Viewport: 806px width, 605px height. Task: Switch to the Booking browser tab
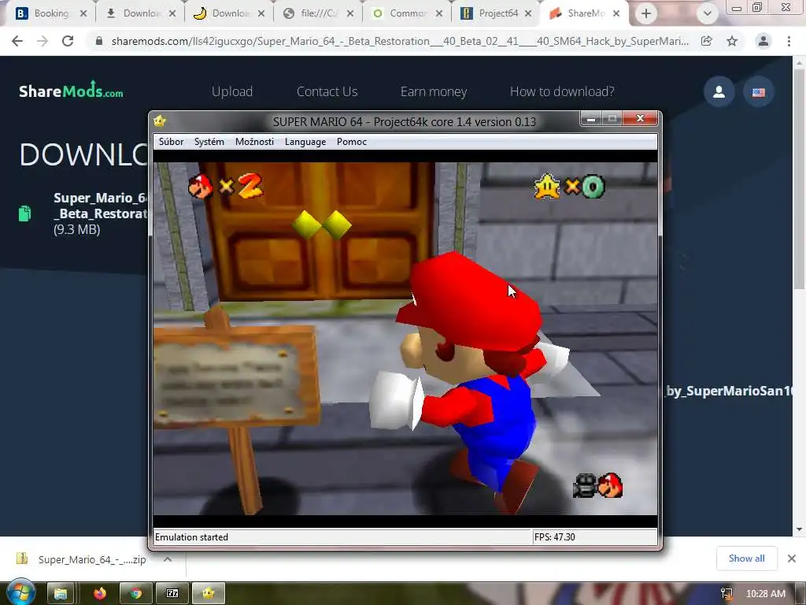click(x=50, y=13)
